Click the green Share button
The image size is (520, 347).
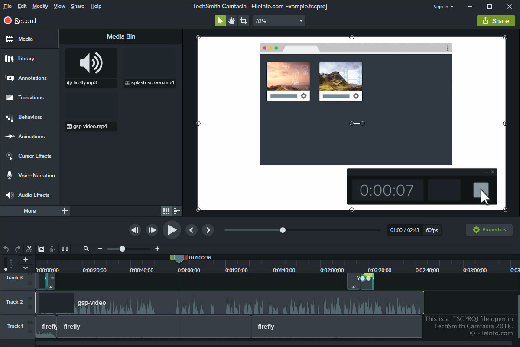tap(495, 21)
